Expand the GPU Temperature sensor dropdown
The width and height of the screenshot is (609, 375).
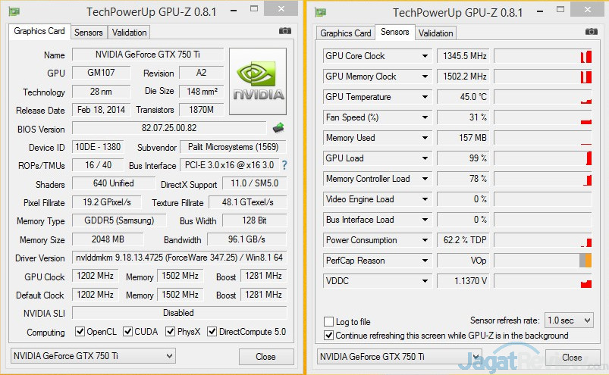click(x=425, y=97)
